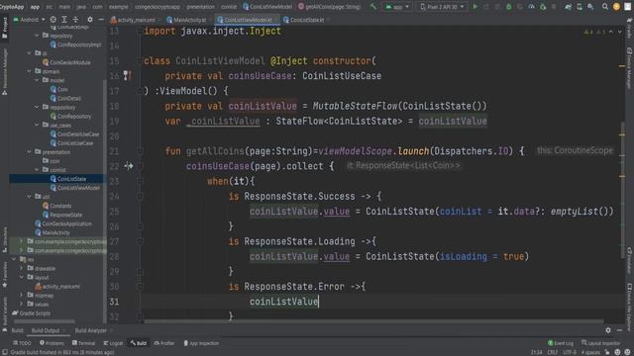Open CoinDetailUseCase in project tree
This screenshot has height=356, width=634.
[x=78, y=134]
